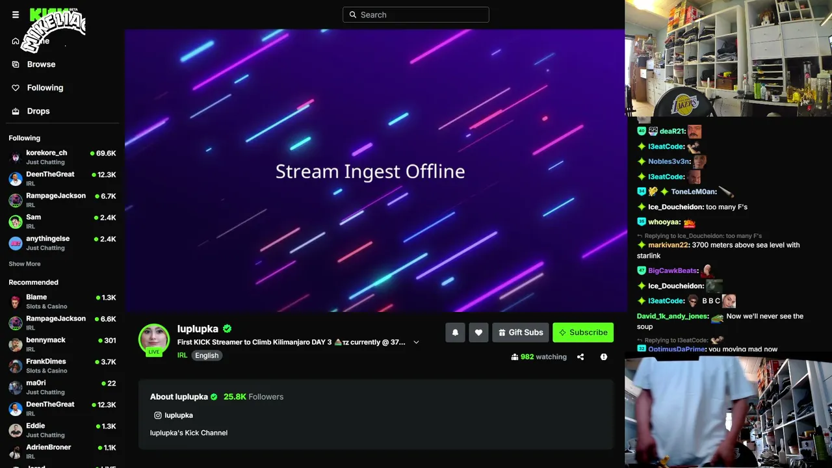The image size is (832, 468).
Task: Click korekore_ch channel avatar
Action: [x=16, y=157]
